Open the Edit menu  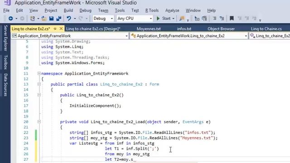pyautogui.click(x=19, y=10)
